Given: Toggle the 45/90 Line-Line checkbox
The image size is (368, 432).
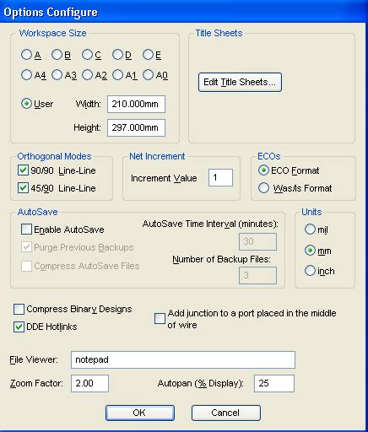Looking at the screenshot, I should [23, 188].
